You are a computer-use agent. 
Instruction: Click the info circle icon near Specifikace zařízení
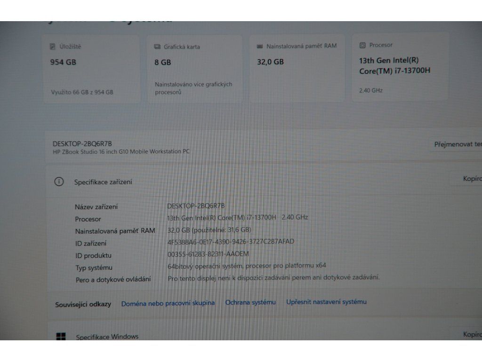coord(59,182)
